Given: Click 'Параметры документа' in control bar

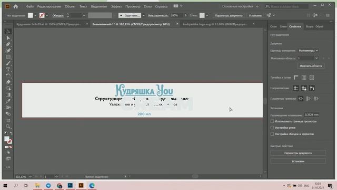Looking at the screenshot, I should pyautogui.click(x=229, y=15).
